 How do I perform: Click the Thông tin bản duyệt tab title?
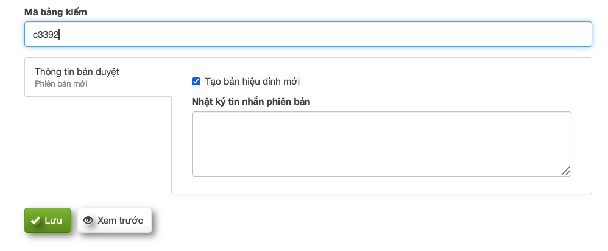pyautogui.click(x=77, y=72)
